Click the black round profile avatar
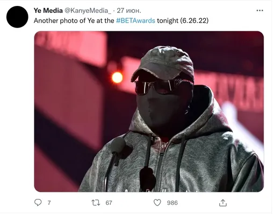This screenshot has height=214, width=274. [17, 17]
